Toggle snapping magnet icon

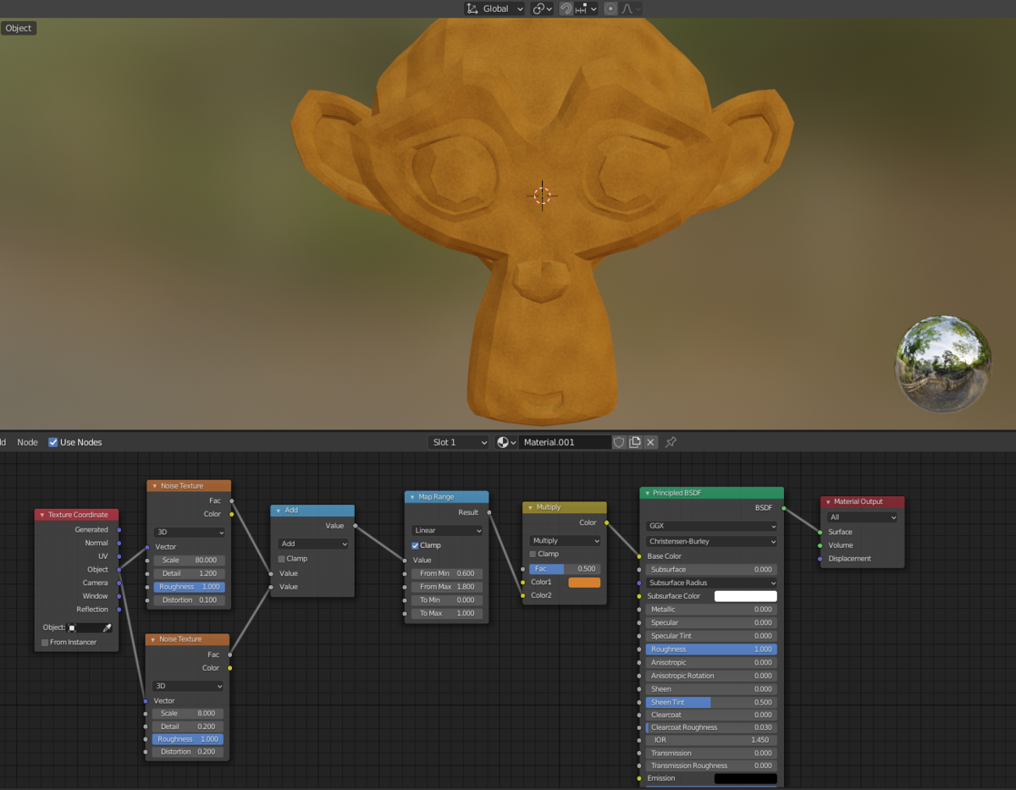[x=566, y=8]
